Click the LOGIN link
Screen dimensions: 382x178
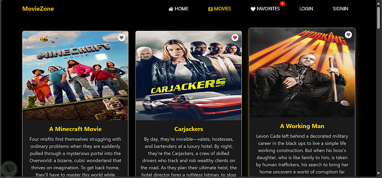(x=306, y=9)
